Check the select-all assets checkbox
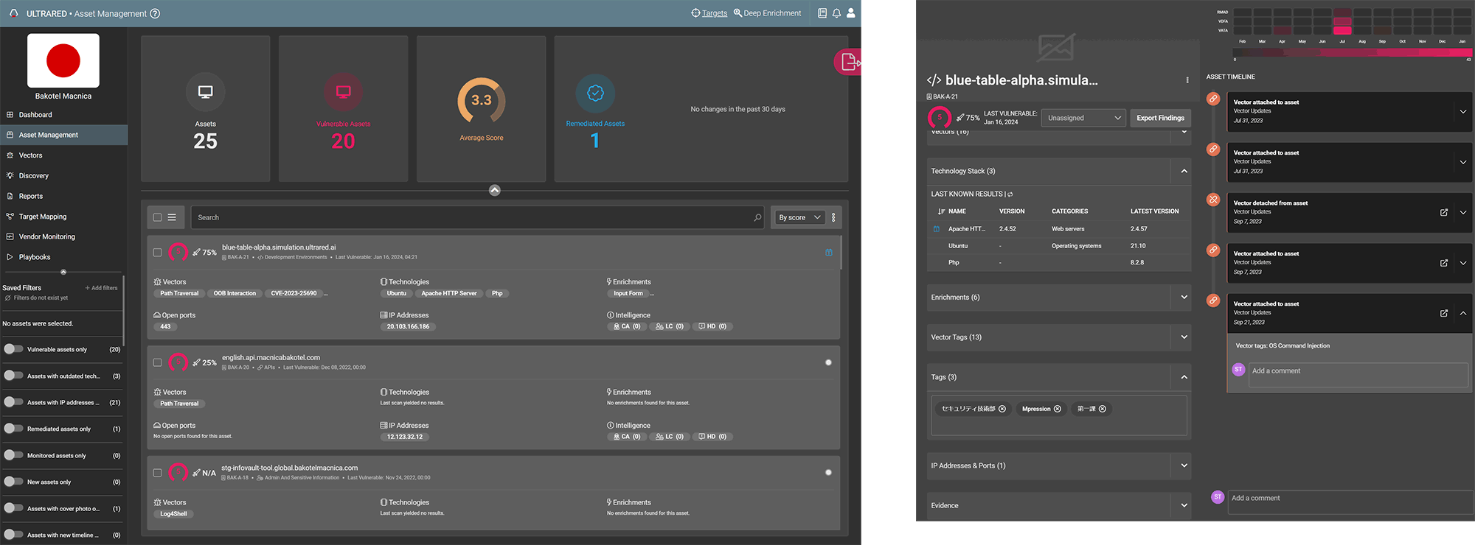 point(157,217)
